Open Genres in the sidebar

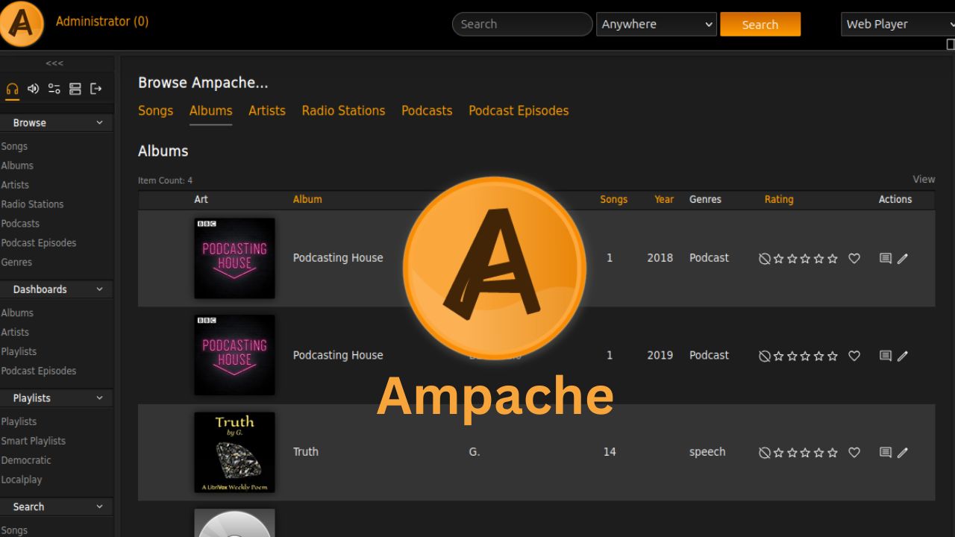(16, 262)
